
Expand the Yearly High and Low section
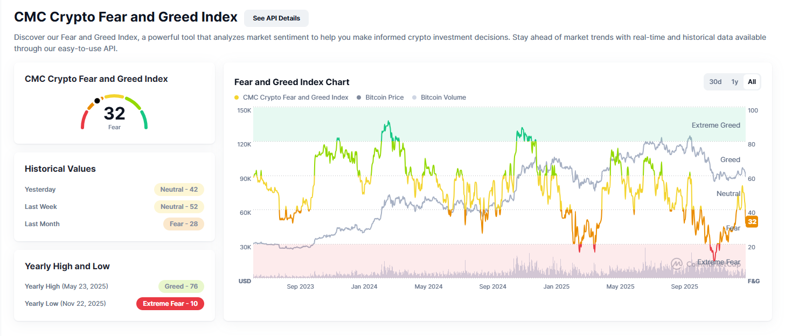[x=67, y=266]
